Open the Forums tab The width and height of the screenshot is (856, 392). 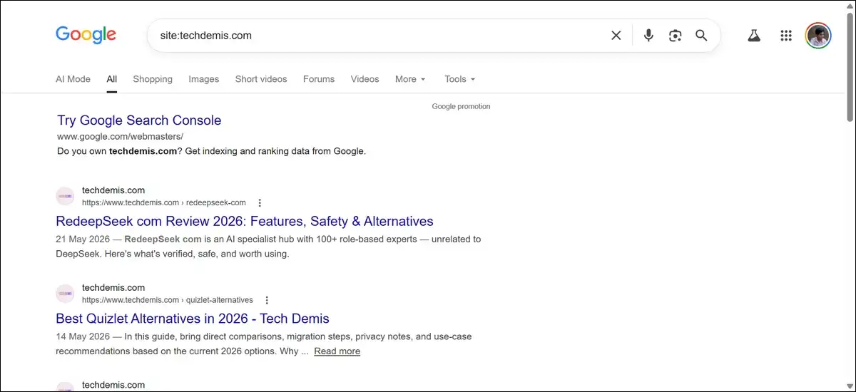pos(319,79)
